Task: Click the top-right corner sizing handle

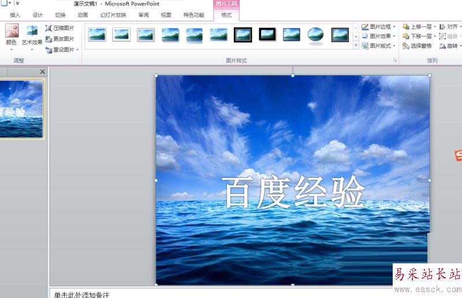Action: pos(430,76)
